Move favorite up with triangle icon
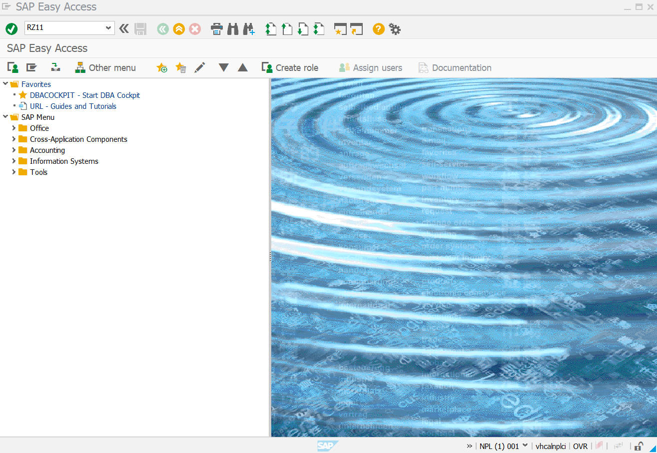657x453 pixels. point(243,67)
